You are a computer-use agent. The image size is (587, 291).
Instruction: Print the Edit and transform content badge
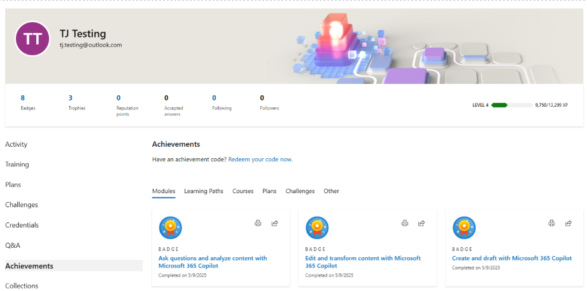pyautogui.click(x=405, y=224)
